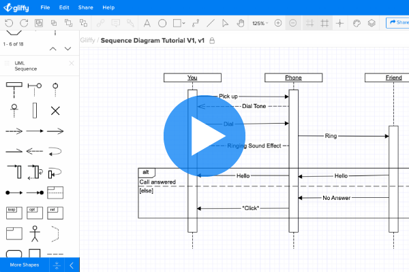Open the Layers panel icon
This screenshot has width=409, height=272.
pos(371,23)
